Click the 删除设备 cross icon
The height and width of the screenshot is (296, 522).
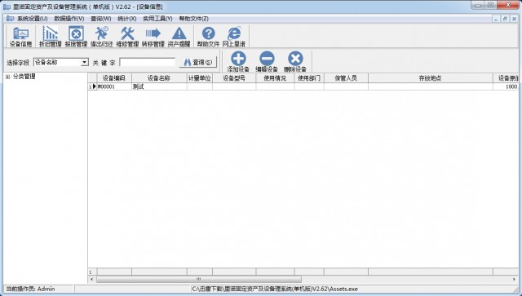[x=295, y=62]
